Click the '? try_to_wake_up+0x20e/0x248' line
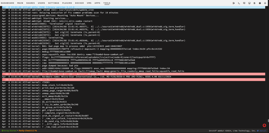The height and width of the screenshot is (133, 269). click(40, 105)
